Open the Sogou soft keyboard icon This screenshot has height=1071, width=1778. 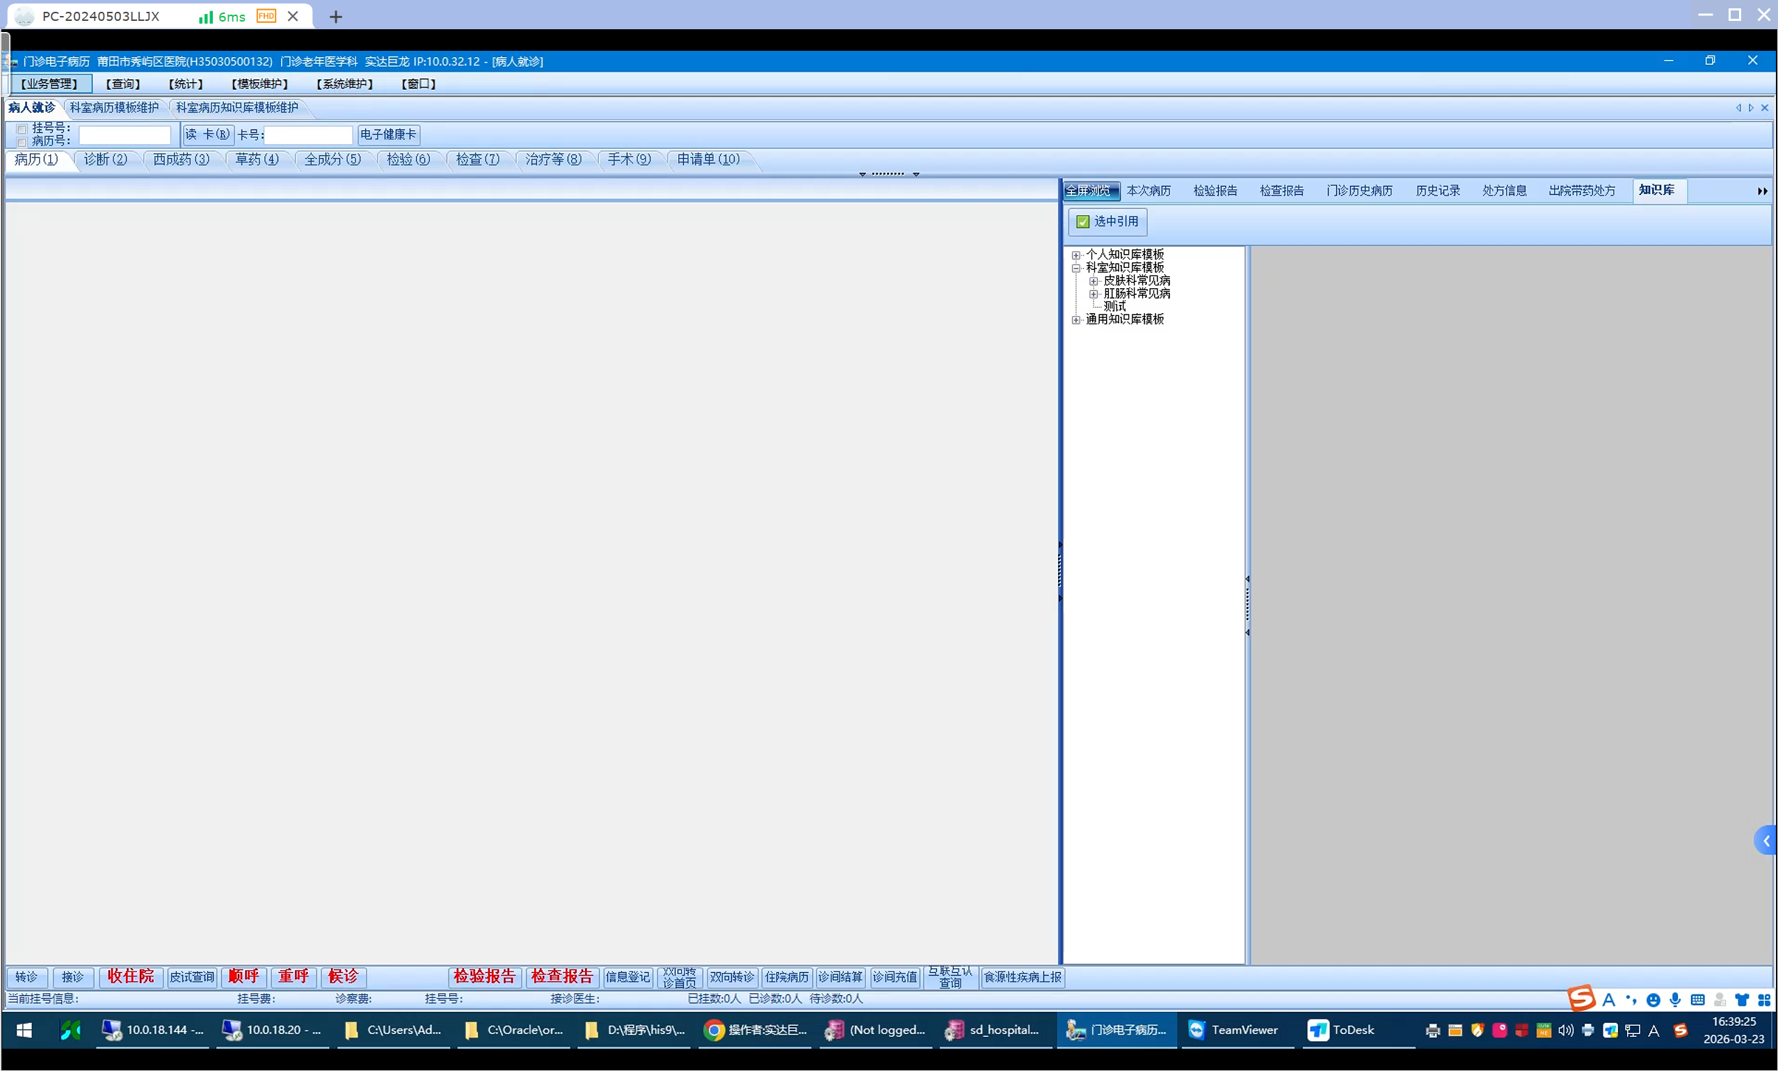1697,999
